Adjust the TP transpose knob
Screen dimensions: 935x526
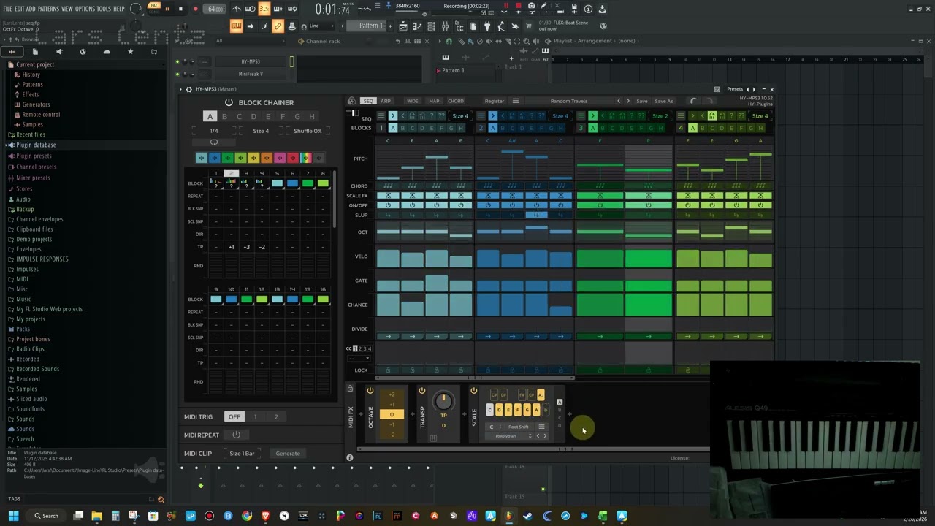click(443, 400)
